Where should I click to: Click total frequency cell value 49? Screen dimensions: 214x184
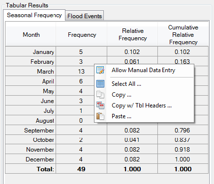click(81, 169)
